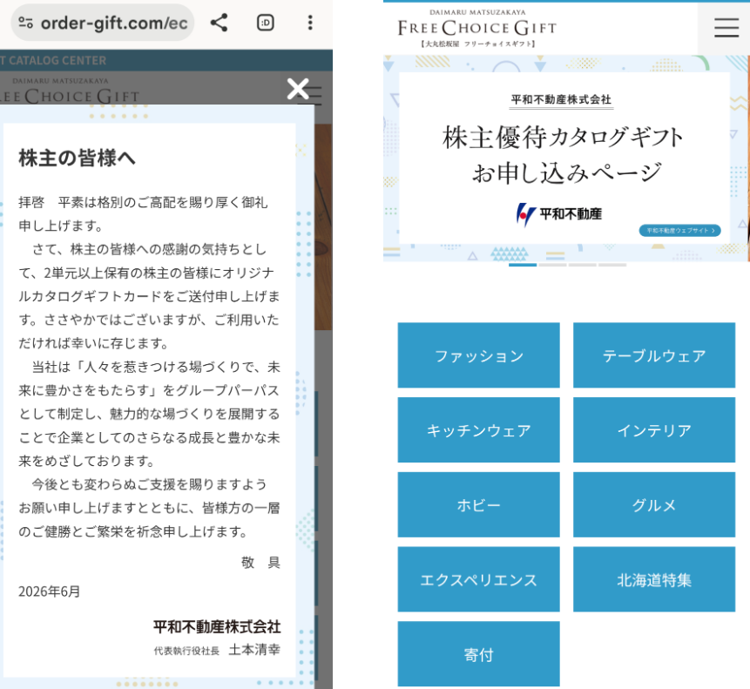The image size is (750, 689).
Task: Click the underlined 平和不動産株式会社 banner label
Action: 561,100
